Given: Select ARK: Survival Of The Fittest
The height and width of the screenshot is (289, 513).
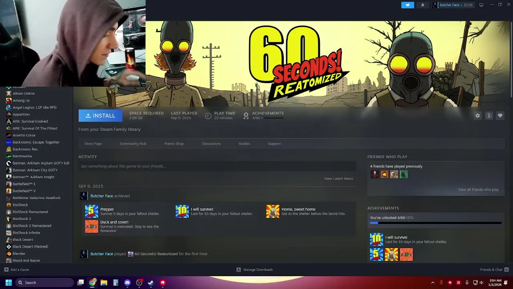Looking at the screenshot, I should point(35,128).
